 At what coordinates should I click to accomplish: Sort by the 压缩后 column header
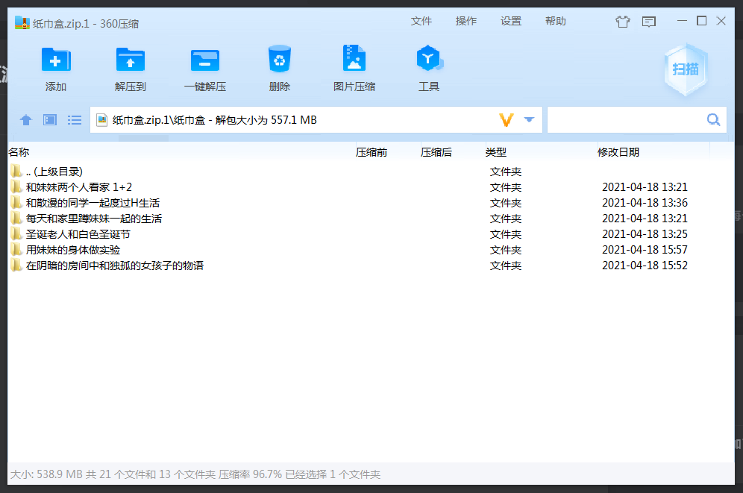tap(436, 152)
